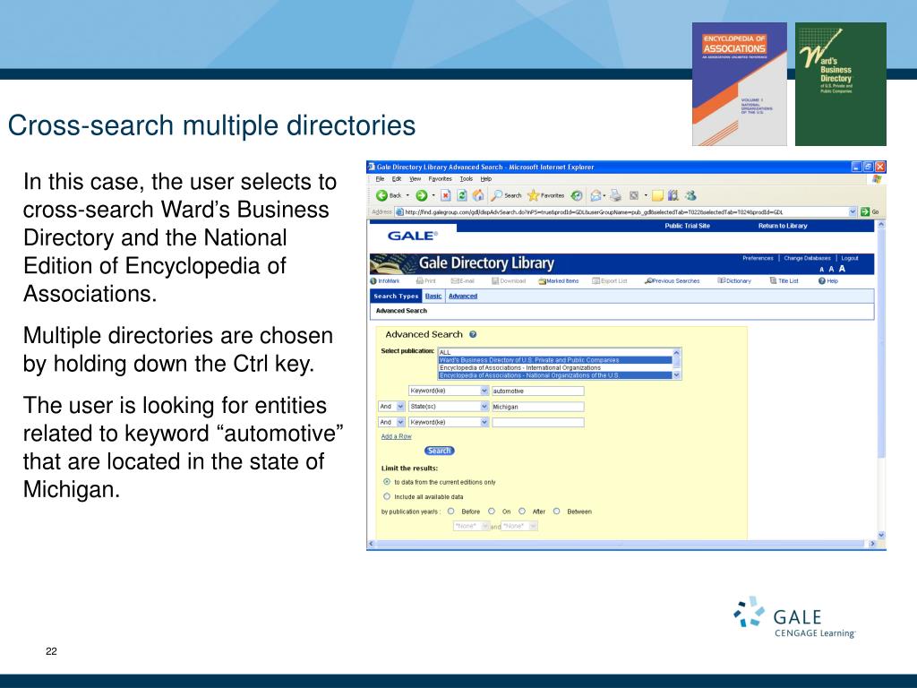Image resolution: width=917 pixels, height=688 pixels.
Task: Select 'to data from the current editions only'
Action: coord(387,482)
